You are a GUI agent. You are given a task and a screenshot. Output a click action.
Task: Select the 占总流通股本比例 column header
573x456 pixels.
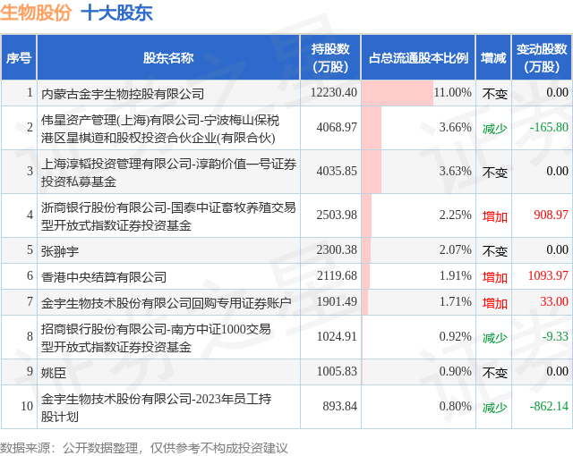click(x=418, y=57)
